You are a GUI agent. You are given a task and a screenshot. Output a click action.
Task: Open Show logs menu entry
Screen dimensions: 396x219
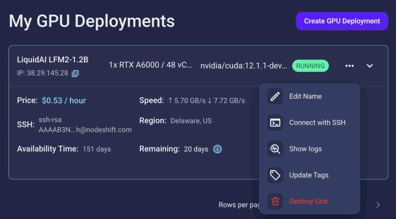click(309, 149)
